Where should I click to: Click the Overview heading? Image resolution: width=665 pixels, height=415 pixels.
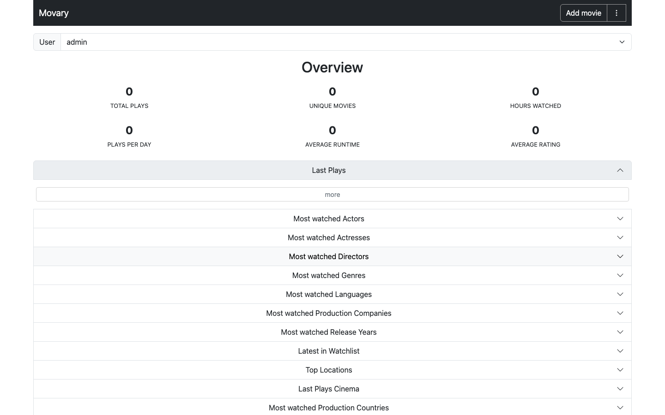[x=332, y=67]
